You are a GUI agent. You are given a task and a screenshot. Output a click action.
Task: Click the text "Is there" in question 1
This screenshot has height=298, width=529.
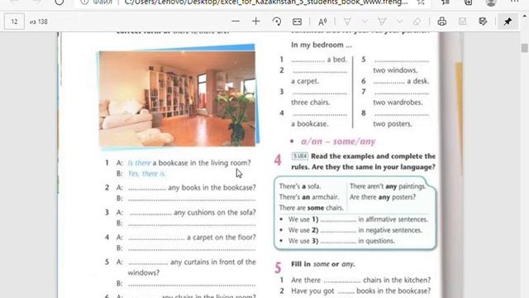tap(139, 163)
